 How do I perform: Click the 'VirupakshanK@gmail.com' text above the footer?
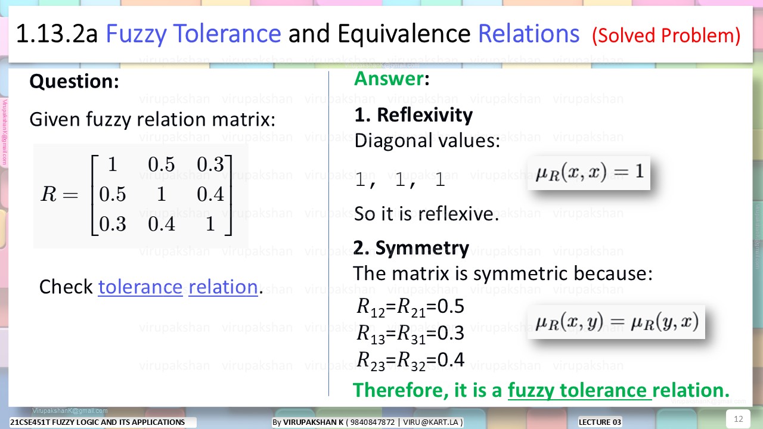[x=70, y=411]
